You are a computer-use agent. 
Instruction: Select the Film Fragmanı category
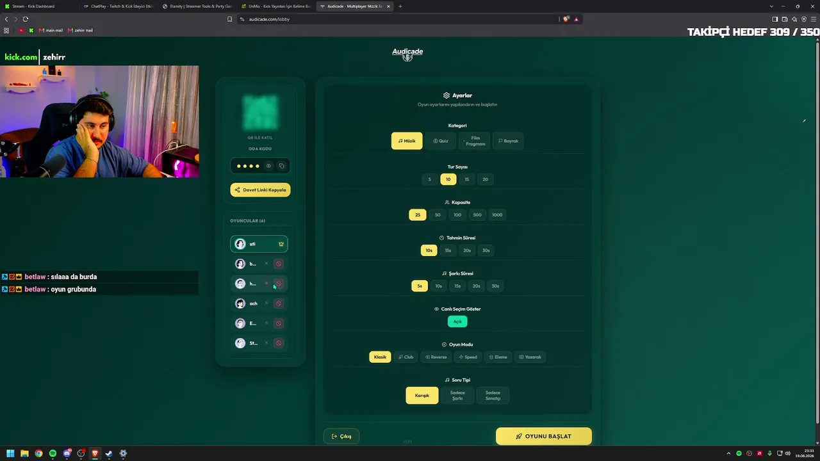click(x=475, y=141)
